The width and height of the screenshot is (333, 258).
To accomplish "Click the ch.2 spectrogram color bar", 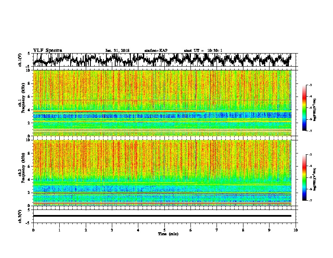I will pyautogui.click(x=304, y=177).
